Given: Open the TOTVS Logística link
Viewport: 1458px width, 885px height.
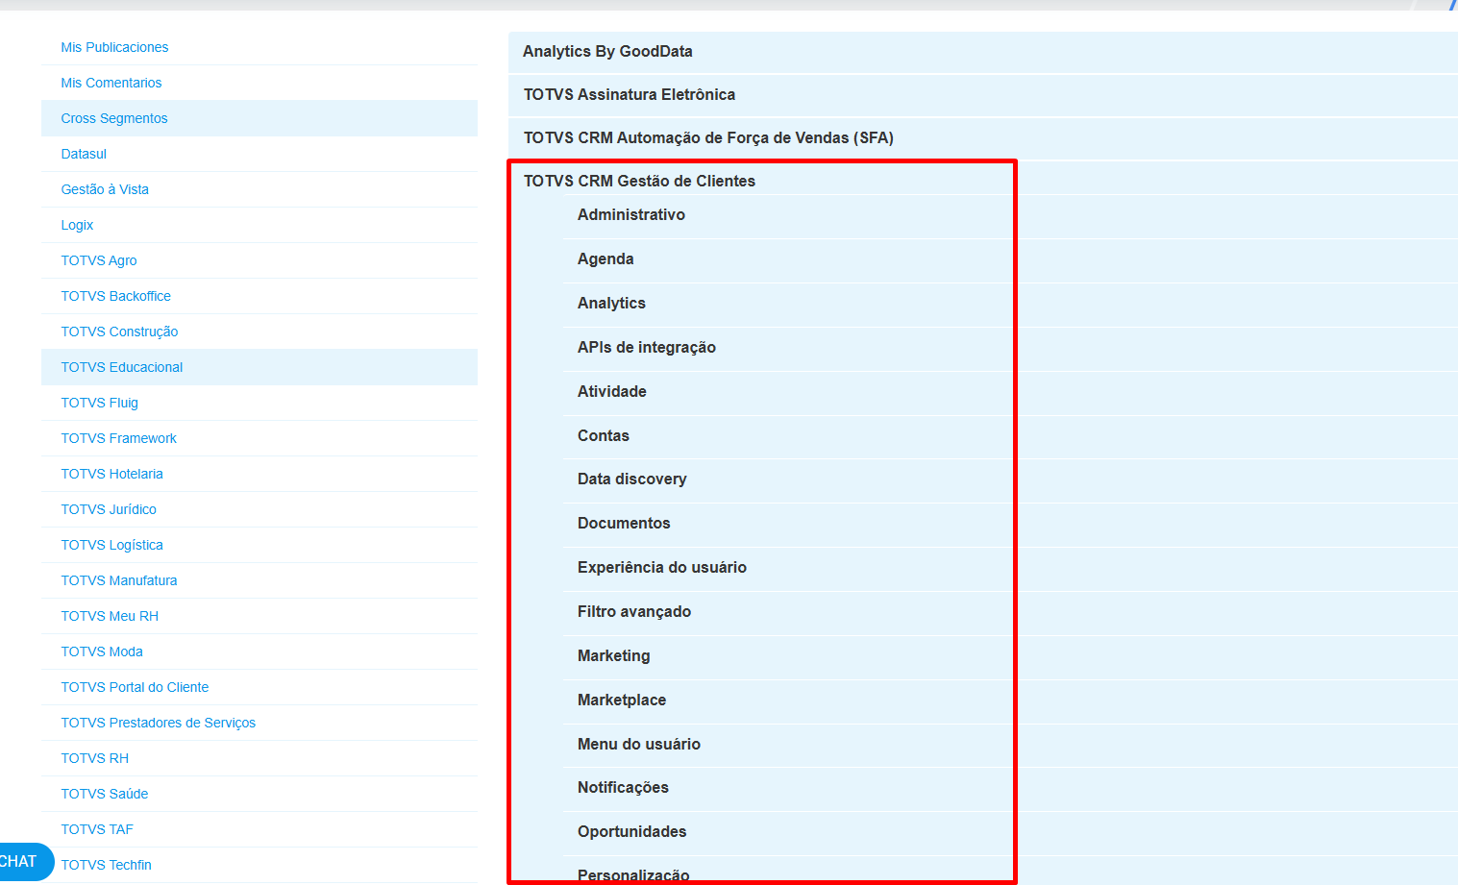Looking at the screenshot, I should pos(112,545).
